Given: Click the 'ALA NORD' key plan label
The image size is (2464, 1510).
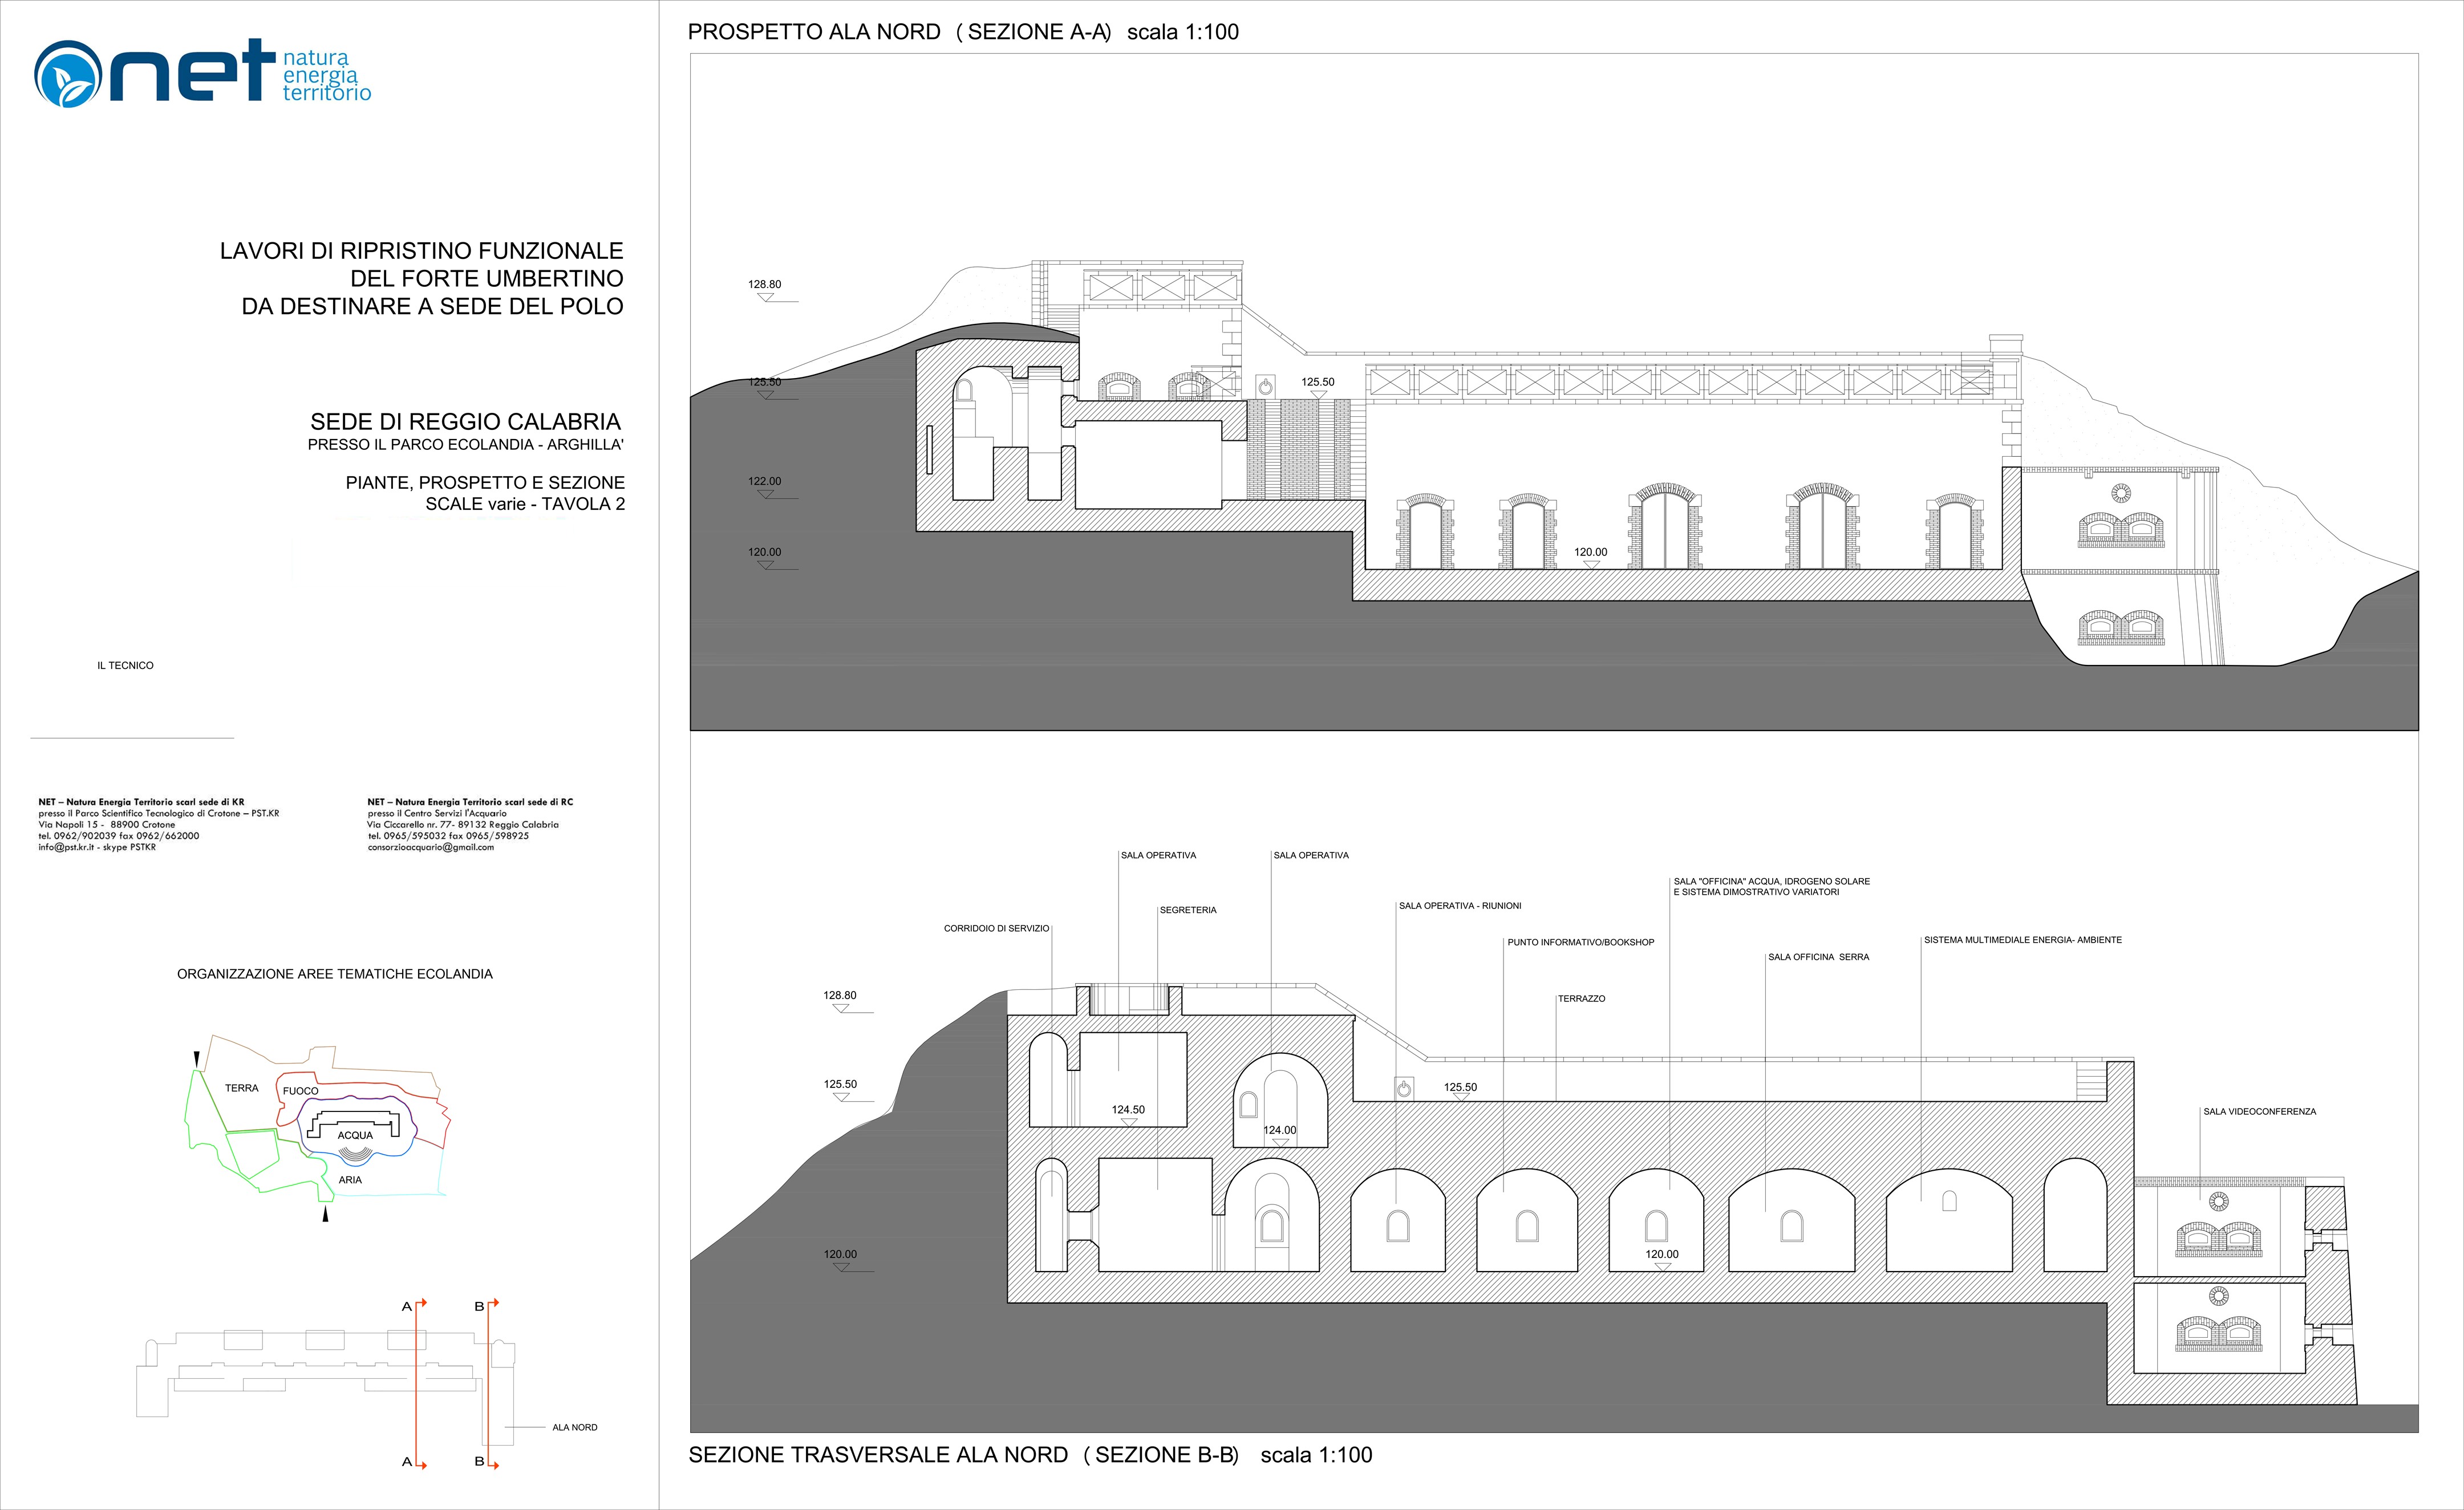Looking at the screenshot, I should [575, 1427].
